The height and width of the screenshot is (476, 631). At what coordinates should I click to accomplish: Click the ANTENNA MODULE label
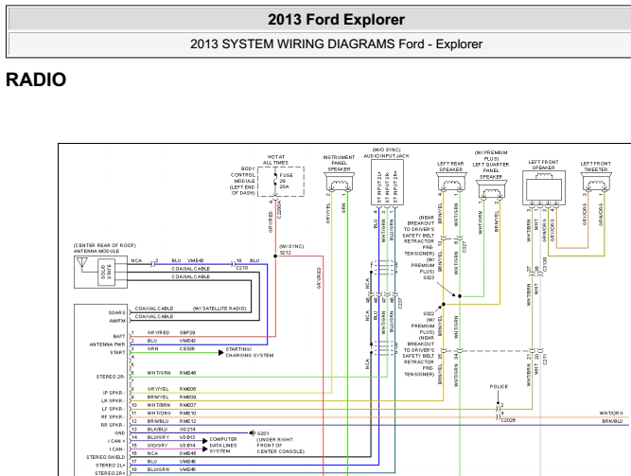point(96,251)
